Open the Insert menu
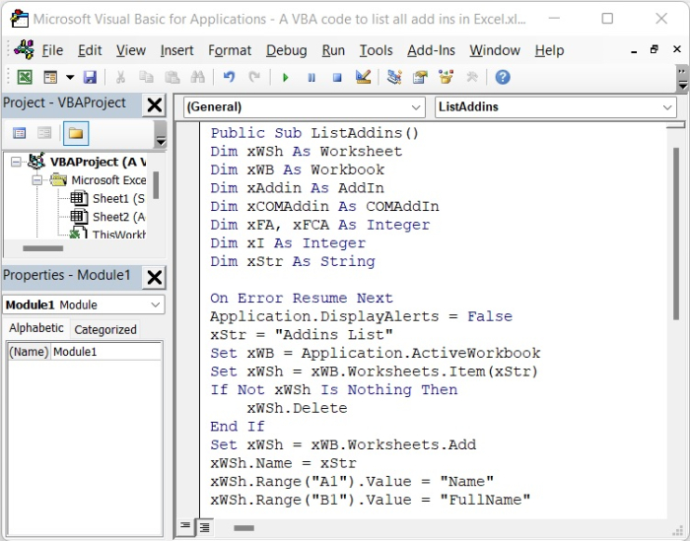This screenshot has height=541, width=690. (176, 50)
